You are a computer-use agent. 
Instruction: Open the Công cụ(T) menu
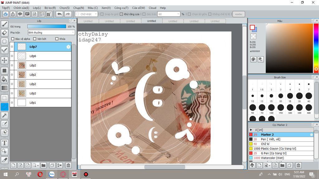coord(121,8)
